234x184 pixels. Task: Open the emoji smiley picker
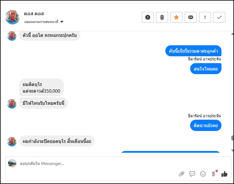click(203, 174)
